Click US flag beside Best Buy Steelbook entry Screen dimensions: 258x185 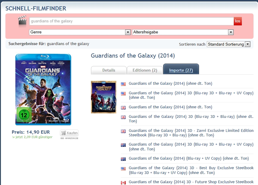[123, 168]
